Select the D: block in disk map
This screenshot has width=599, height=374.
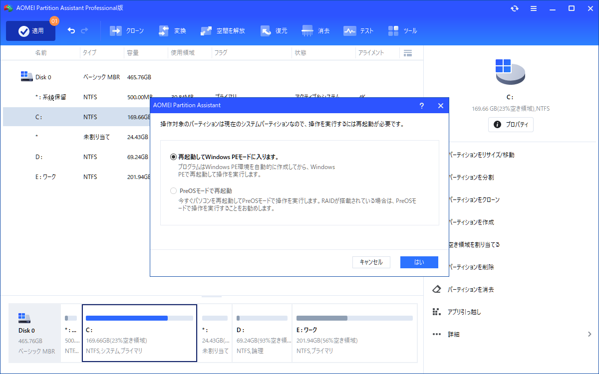(x=262, y=333)
